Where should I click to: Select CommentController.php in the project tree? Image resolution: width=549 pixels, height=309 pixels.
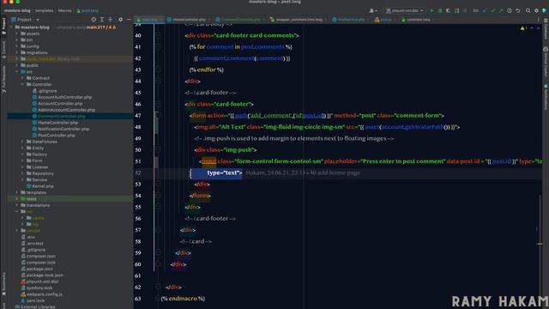[x=62, y=116]
